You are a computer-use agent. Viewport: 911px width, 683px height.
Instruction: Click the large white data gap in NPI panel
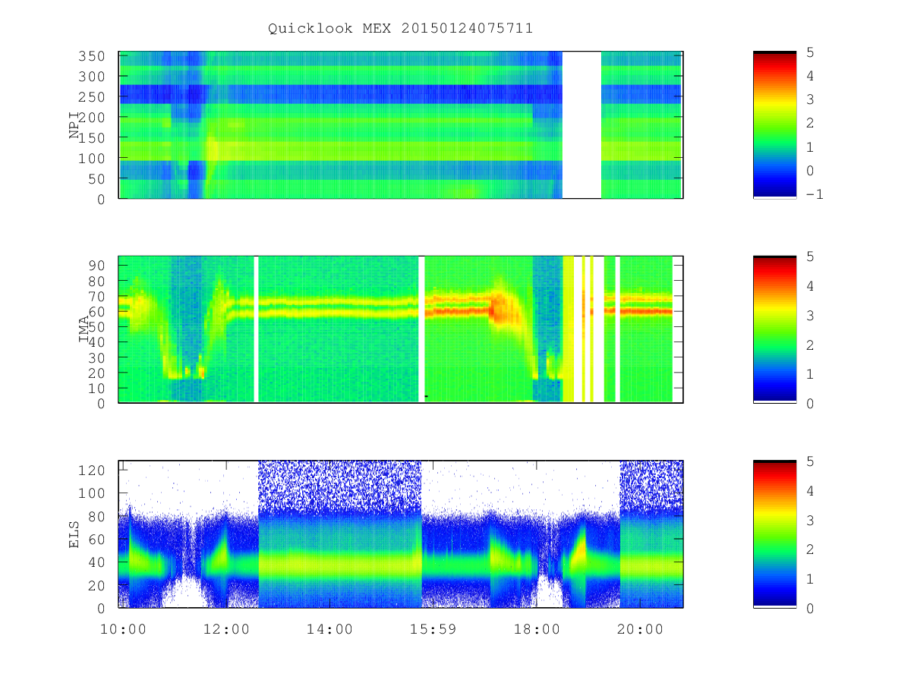[582, 124]
